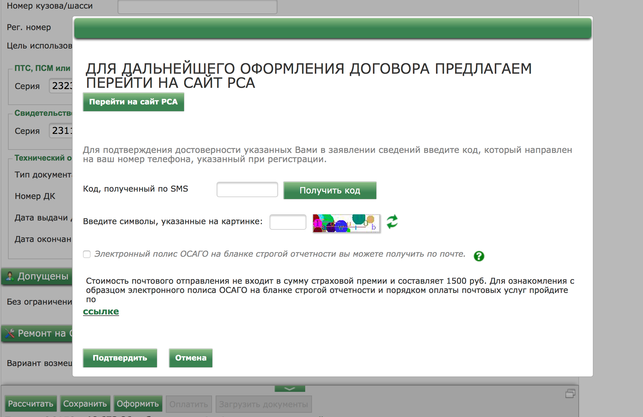Viewport: 643px width, 417px height.
Task: Click the Оформить button
Action: 138,403
